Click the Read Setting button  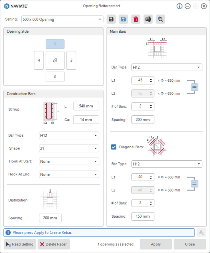point(20,244)
